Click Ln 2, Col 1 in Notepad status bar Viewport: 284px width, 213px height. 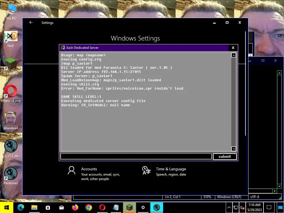(173, 197)
